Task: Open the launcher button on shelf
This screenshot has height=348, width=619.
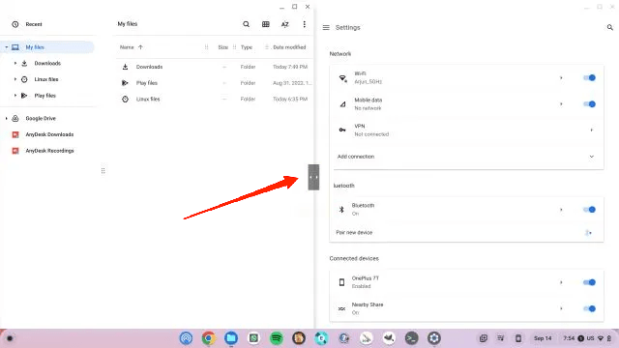Action: click(x=10, y=338)
